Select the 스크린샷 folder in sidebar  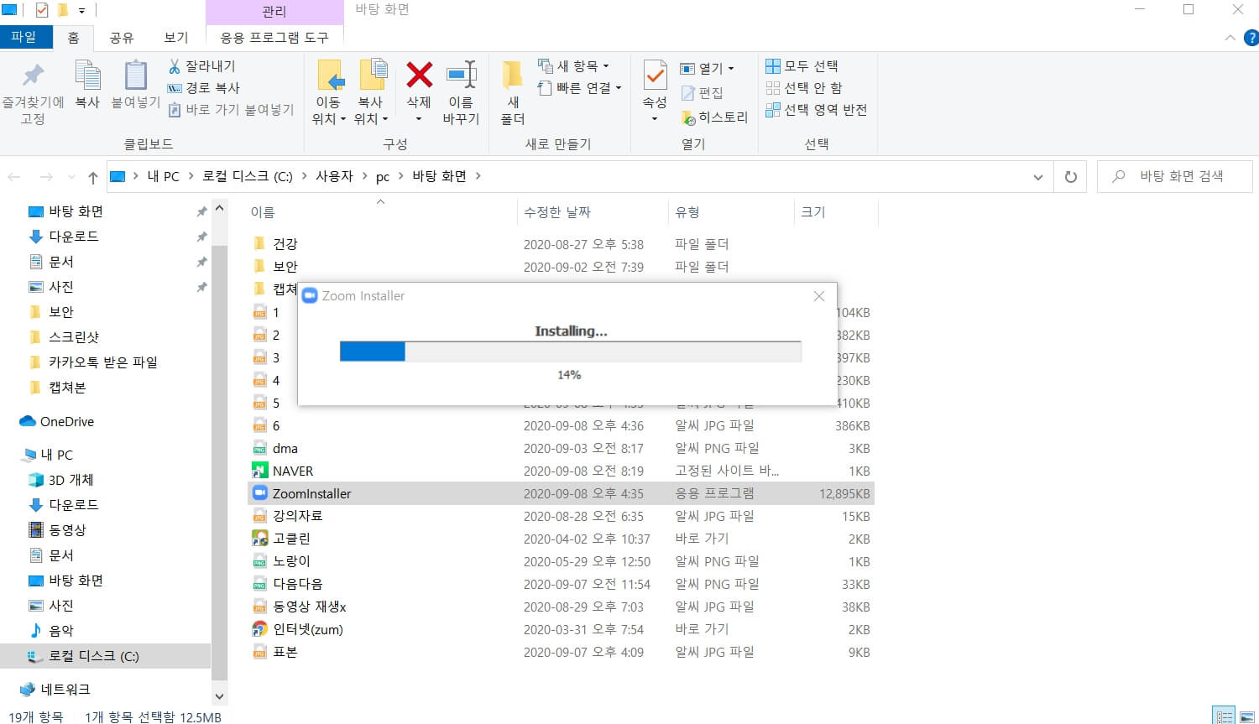point(74,337)
